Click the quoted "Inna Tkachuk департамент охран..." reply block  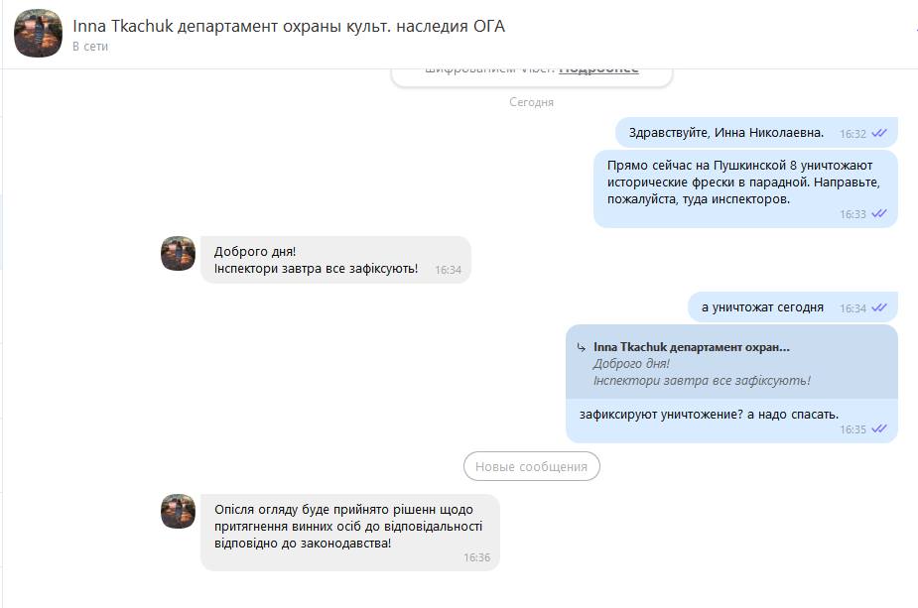[731, 363]
